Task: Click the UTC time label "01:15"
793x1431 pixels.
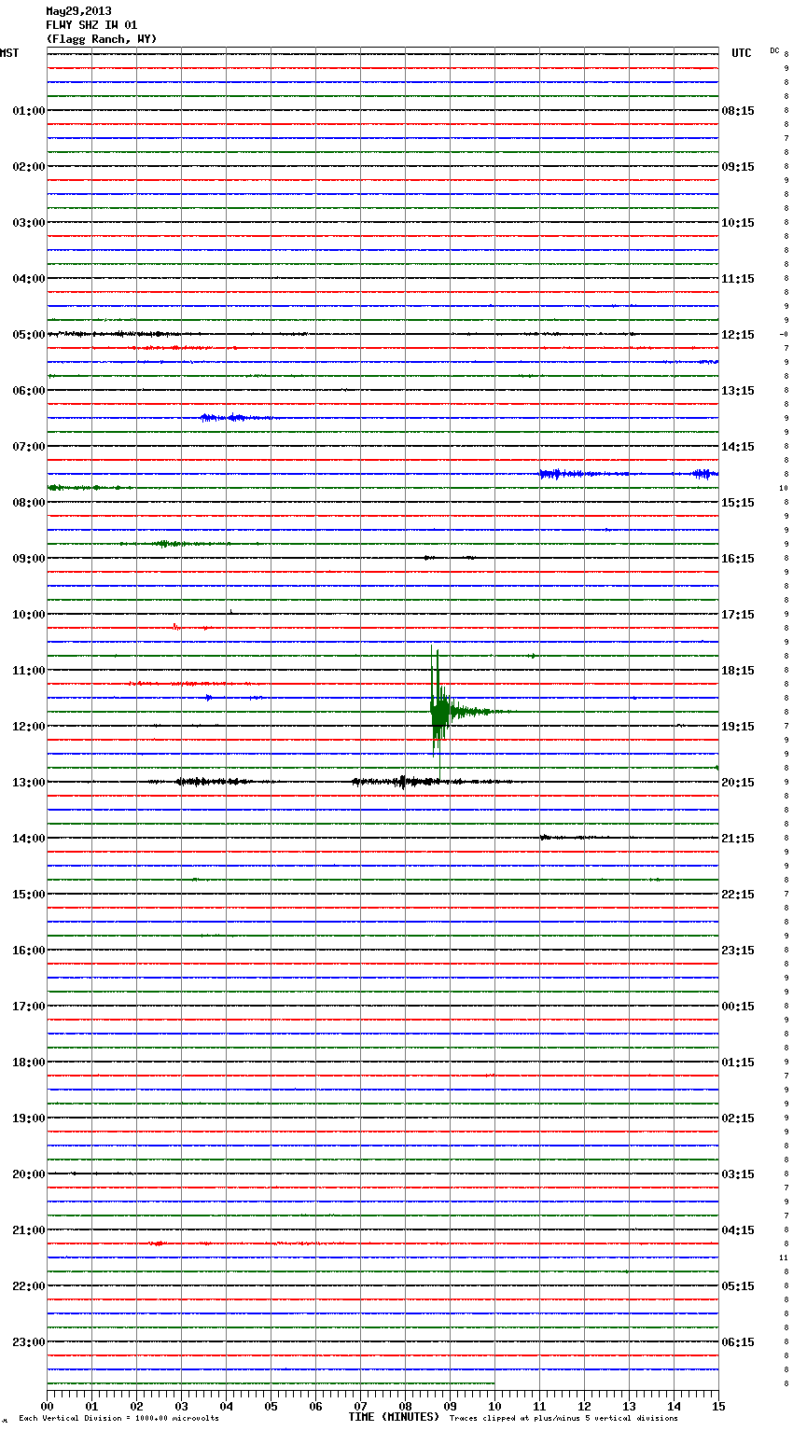Action: point(738,1063)
